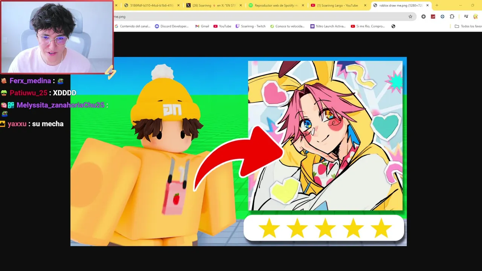Bookmark this page with the star icon
Screen dimensions: 482x271
click(410, 17)
